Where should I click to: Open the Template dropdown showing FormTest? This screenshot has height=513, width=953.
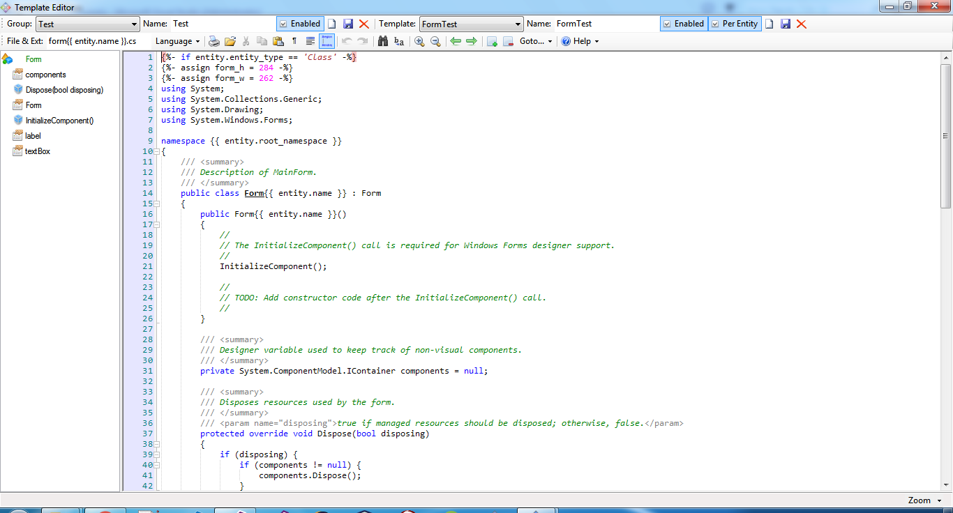(x=471, y=24)
